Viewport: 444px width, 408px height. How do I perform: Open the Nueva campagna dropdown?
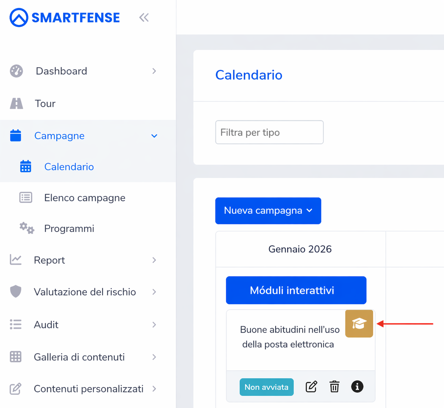(x=268, y=211)
